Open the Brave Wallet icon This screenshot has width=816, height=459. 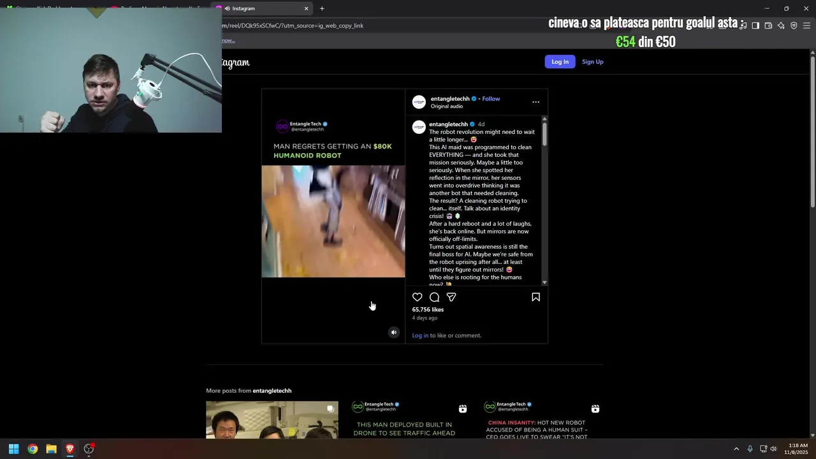click(768, 25)
